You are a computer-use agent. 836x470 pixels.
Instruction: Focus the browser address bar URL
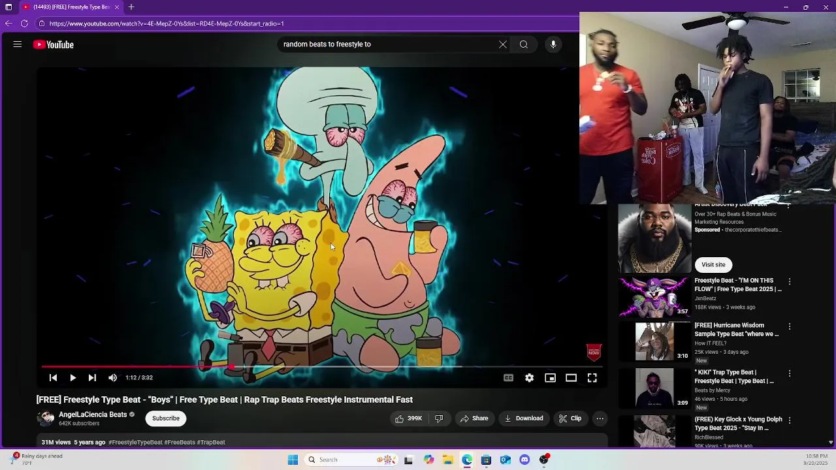167,23
